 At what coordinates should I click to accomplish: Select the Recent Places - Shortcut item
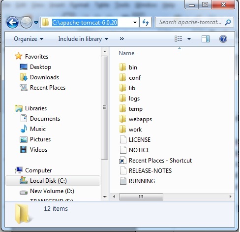[x=155, y=161]
